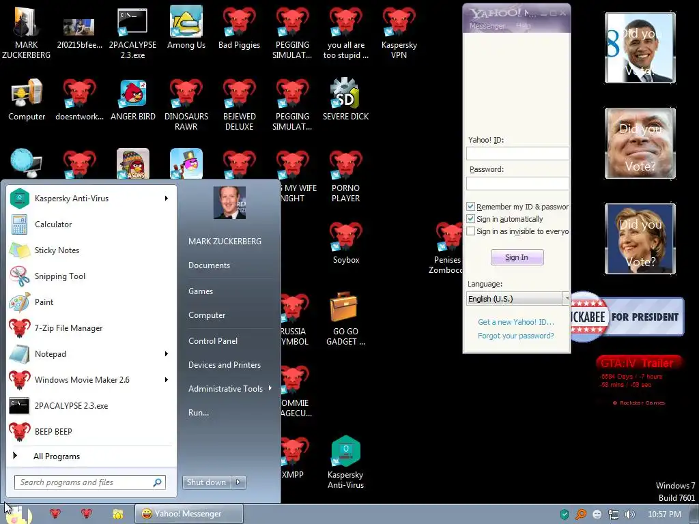Expand Windows Movie Maker 2.6 submenu arrow
Image resolution: width=699 pixels, height=524 pixels.
[x=167, y=379]
